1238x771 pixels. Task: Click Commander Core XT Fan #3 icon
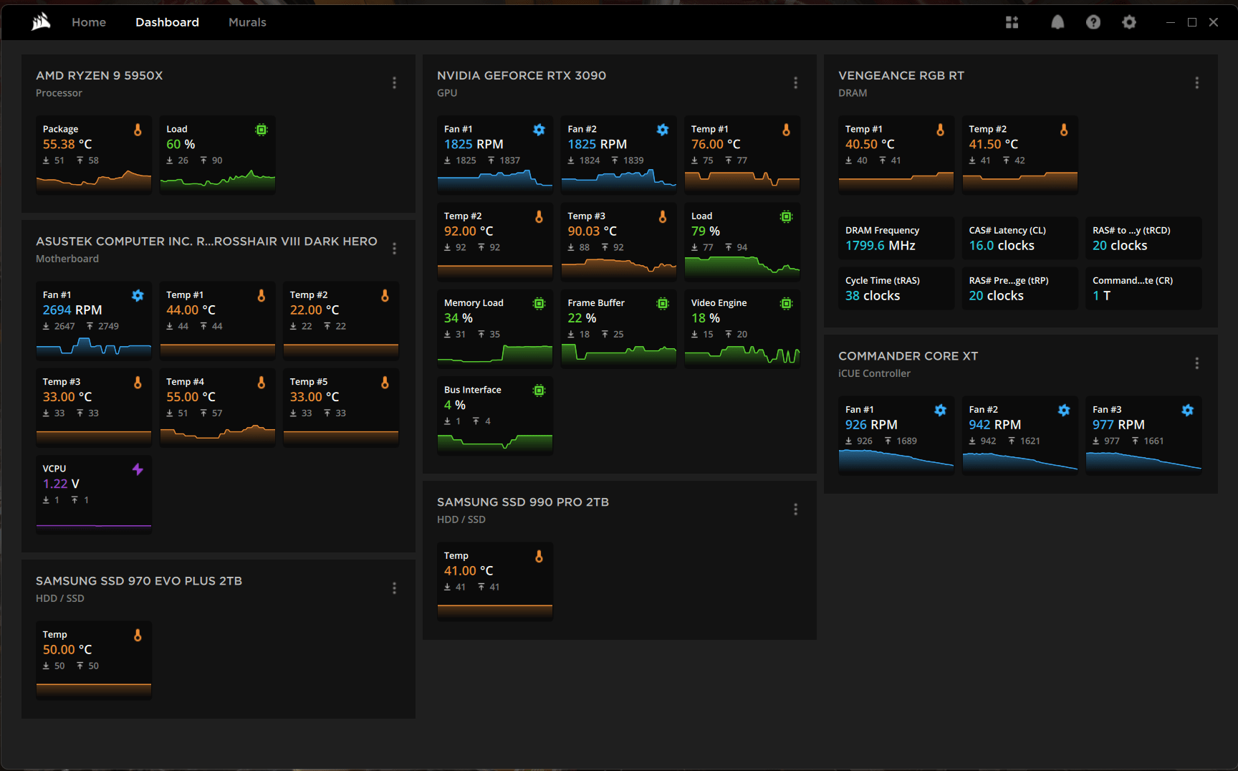click(1187, 410)
